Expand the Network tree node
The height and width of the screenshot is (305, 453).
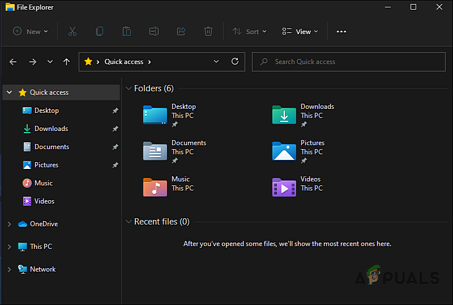[10, 269]
